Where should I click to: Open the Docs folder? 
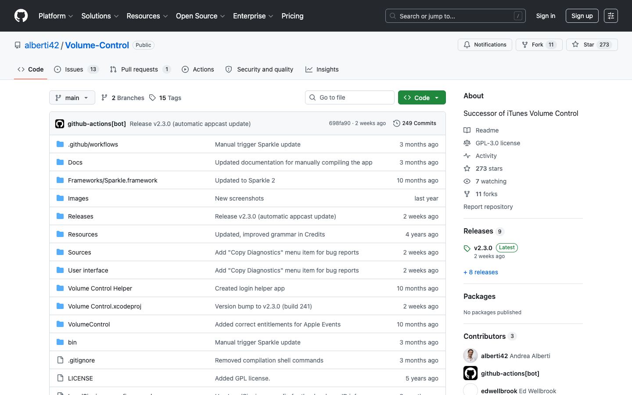tap(75, 162)
